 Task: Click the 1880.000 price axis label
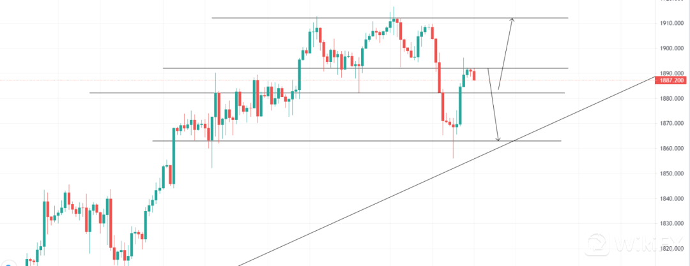673,98
